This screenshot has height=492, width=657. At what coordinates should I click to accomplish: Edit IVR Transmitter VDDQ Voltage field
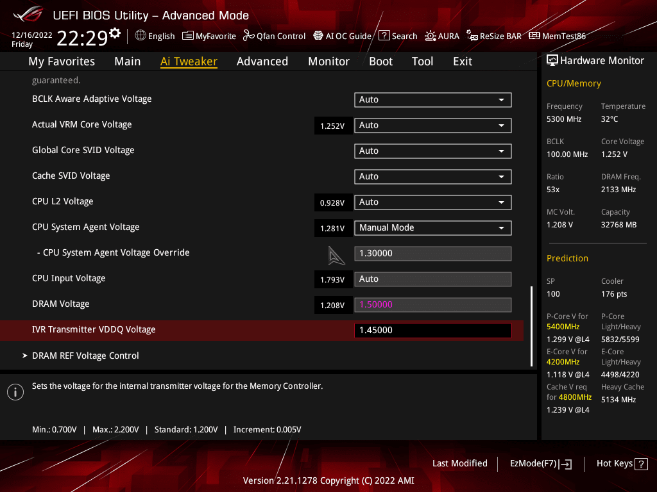pyautogui.click(x=433, y=330)
